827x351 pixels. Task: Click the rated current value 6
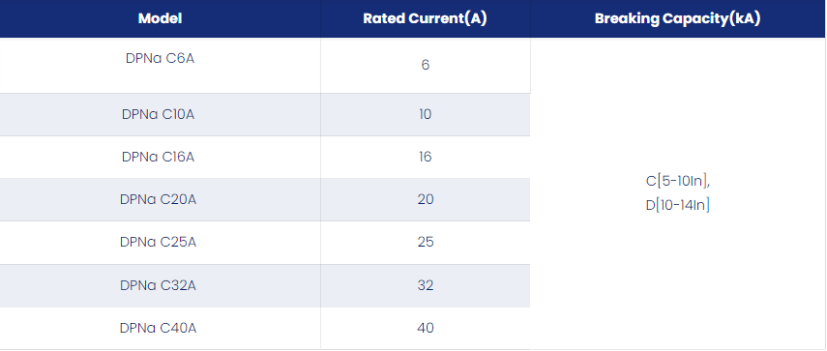click(425, 66)
